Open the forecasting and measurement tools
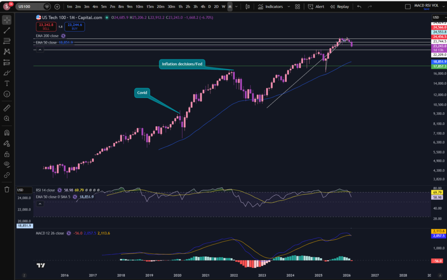Screen dimensions: 447x280 click(x=7, y=62)
